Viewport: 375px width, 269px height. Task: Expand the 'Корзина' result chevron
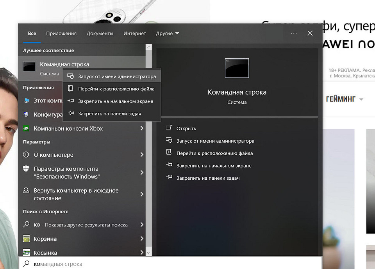pyautogui.click(x=142, y=239)
